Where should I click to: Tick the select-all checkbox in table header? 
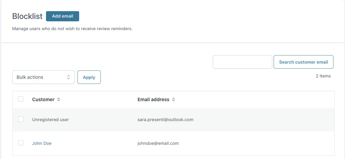click(x=21, y=99)
